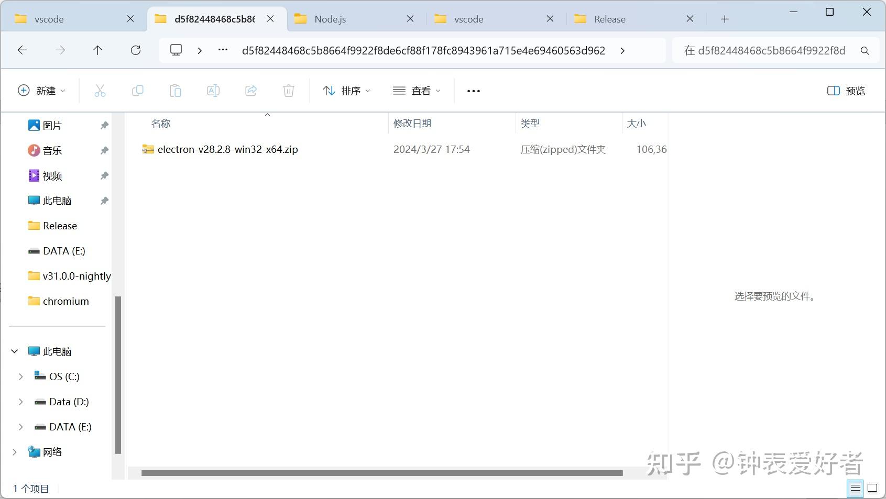The height and width of the screenshot is (499, 886).
Task: Toggle the 预览 preview pane
Action: pos(845,90)
